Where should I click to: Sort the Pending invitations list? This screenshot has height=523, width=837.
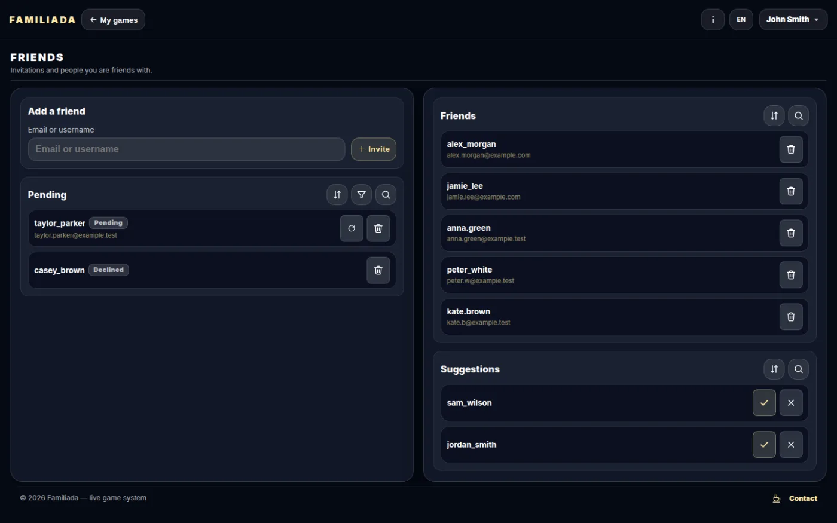click(x=337, y=195)
